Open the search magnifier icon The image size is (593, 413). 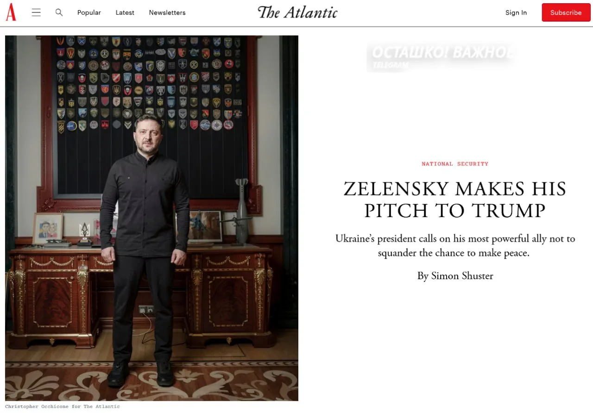[59, 13]
